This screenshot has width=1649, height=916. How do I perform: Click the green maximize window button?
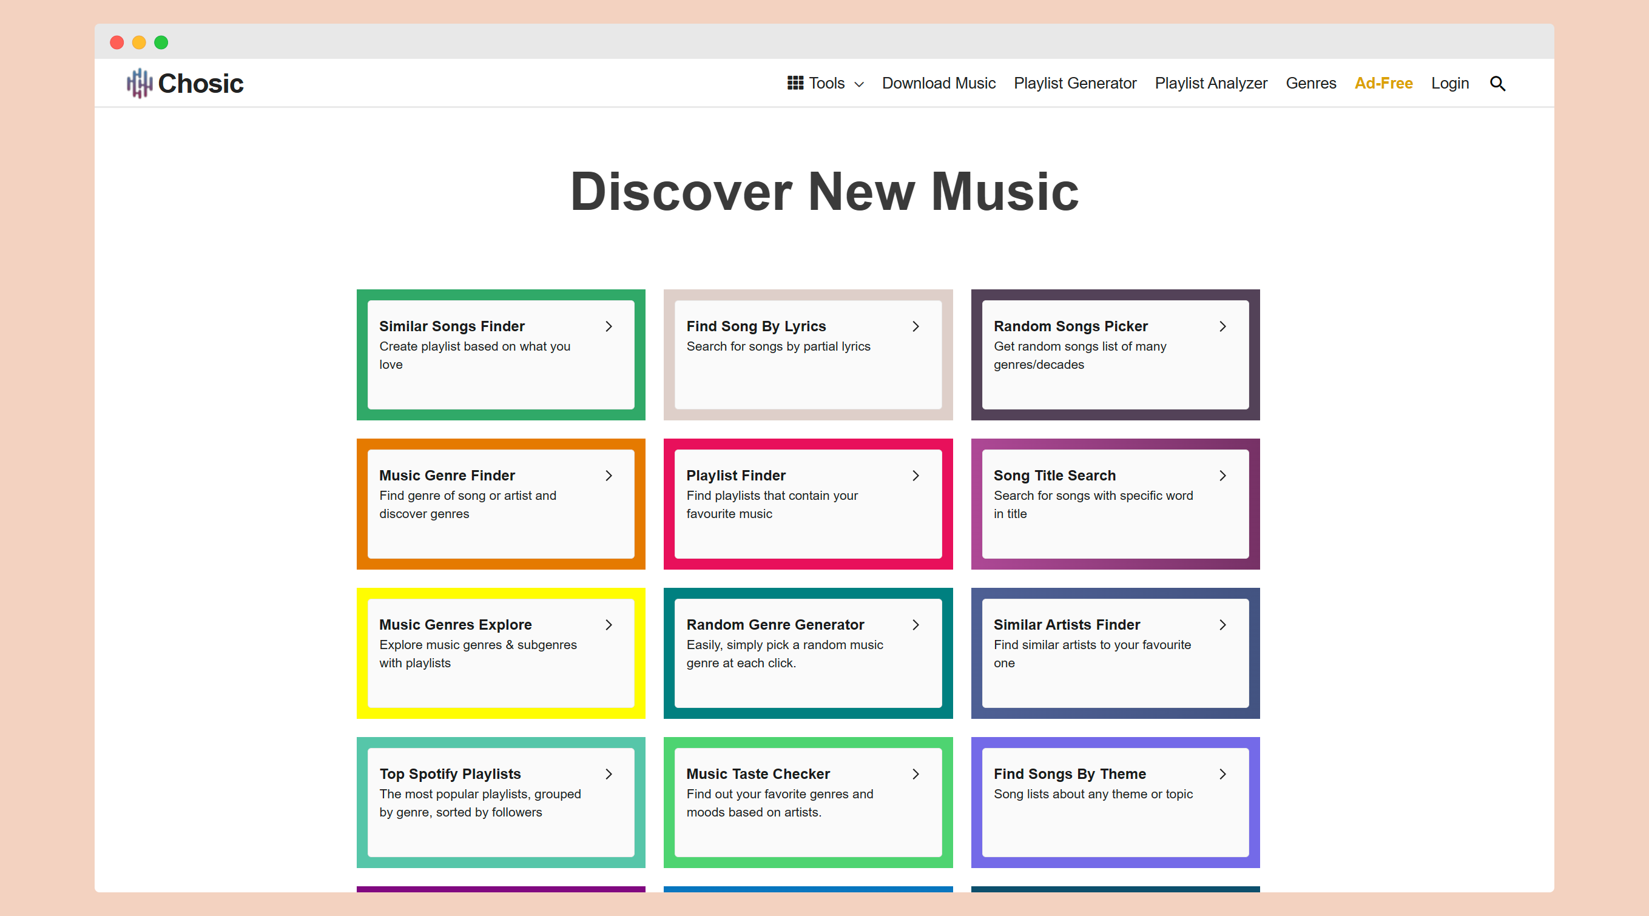tap(161, 42)
